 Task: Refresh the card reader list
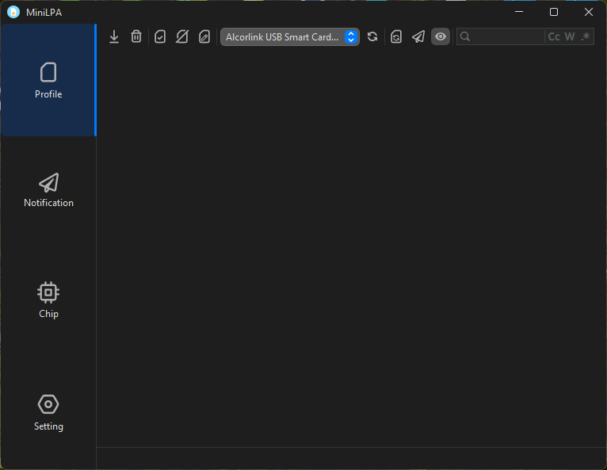point(372,36)
